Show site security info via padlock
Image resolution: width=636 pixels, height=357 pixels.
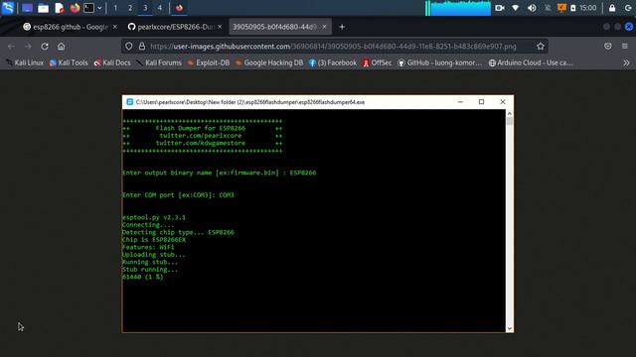click(141, 47)
